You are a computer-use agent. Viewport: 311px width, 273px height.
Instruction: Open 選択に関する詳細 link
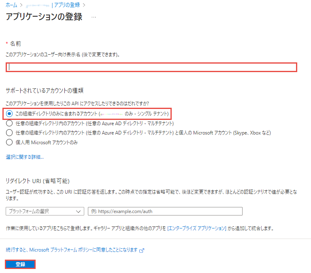click(x=25, y=157)
